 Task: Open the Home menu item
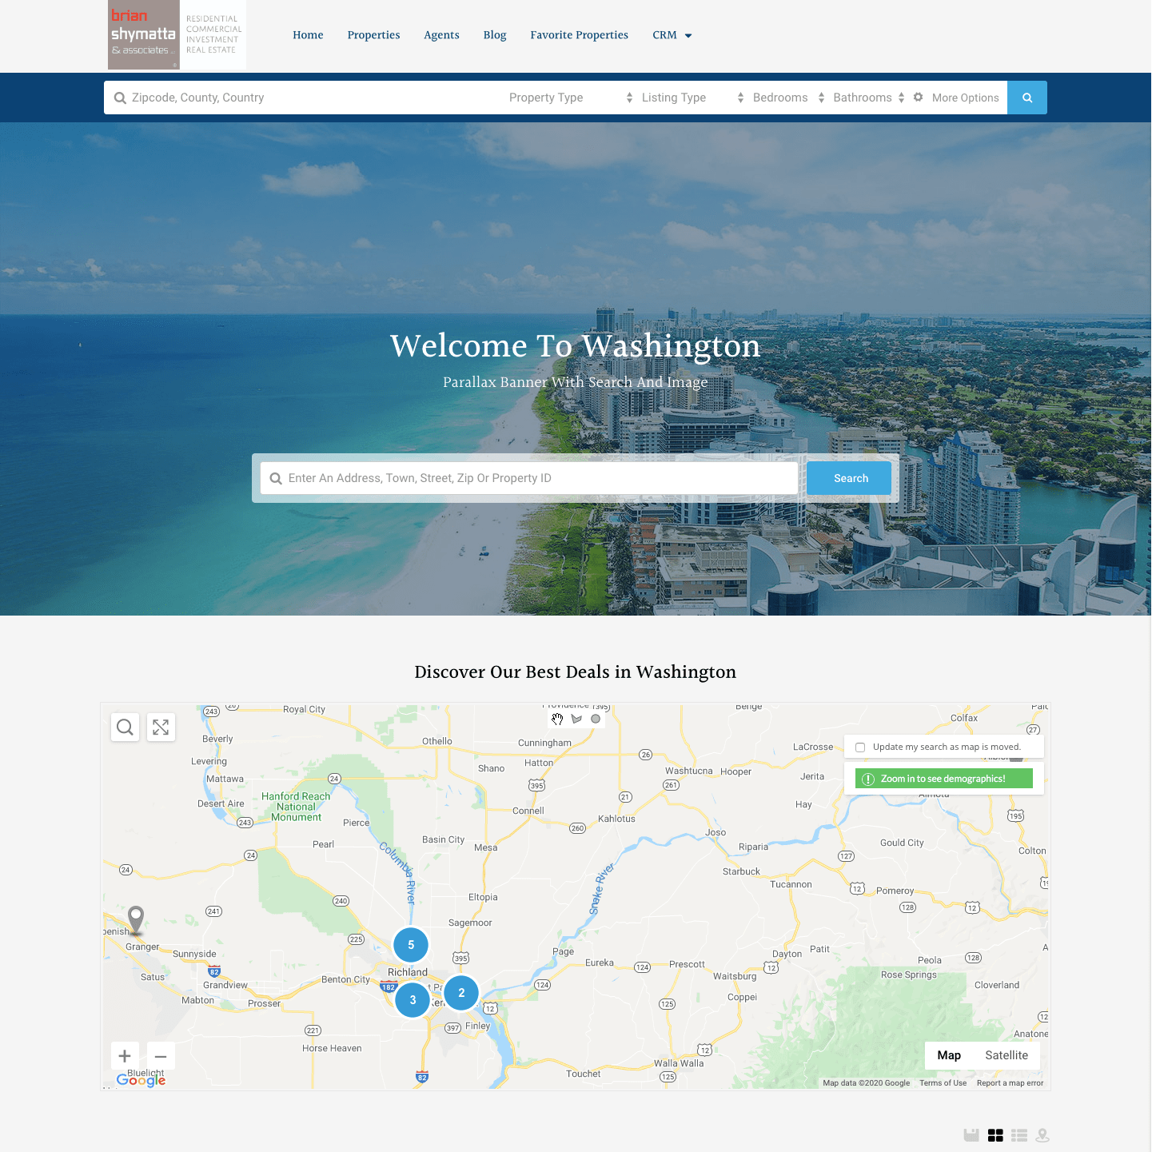coord(308,35)
